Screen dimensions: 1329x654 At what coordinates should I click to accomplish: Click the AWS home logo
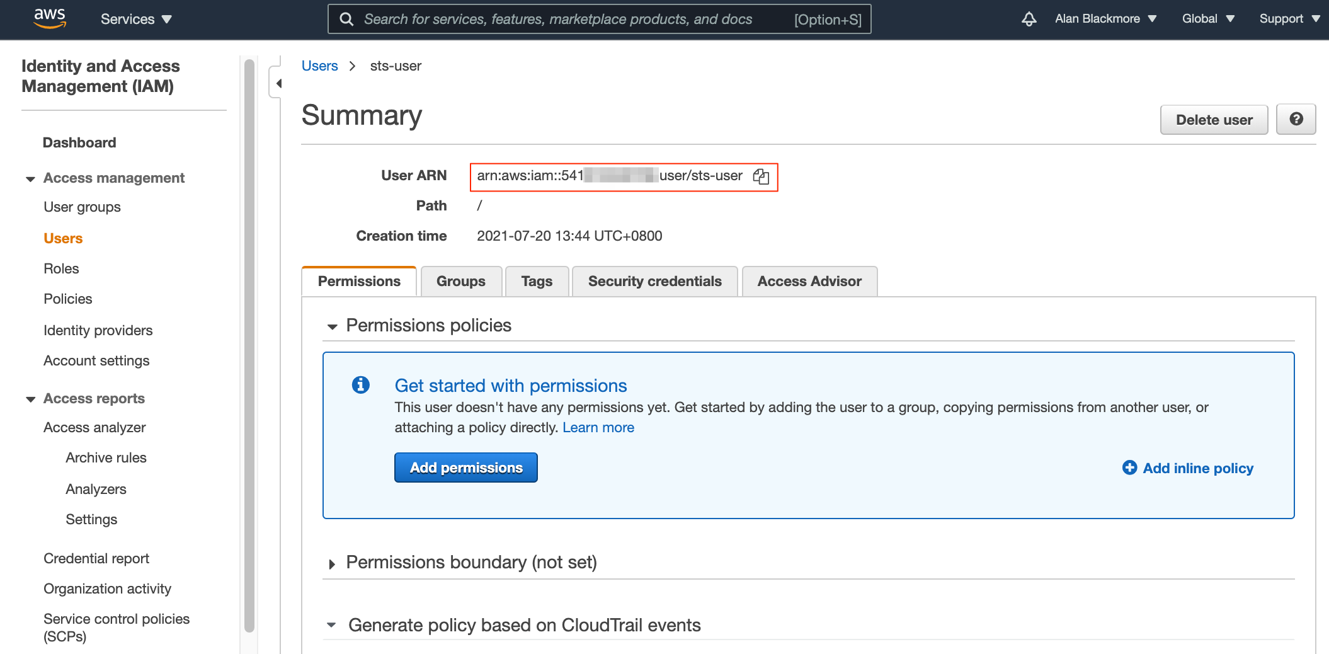(x=49, y=18)
